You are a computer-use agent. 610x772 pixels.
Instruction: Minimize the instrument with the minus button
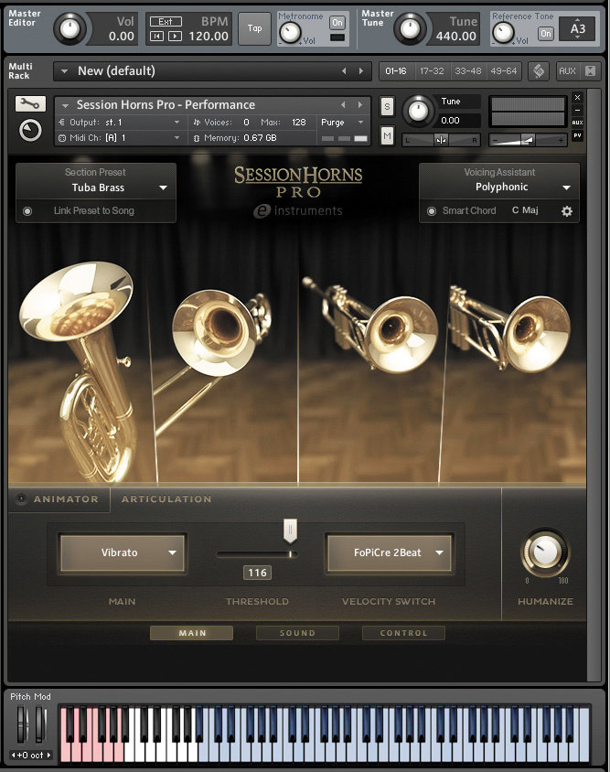click(x=577, y=110)
